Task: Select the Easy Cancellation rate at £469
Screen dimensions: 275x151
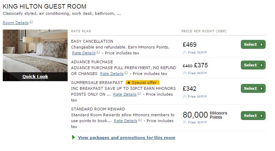Action: (x=253, y=44)
